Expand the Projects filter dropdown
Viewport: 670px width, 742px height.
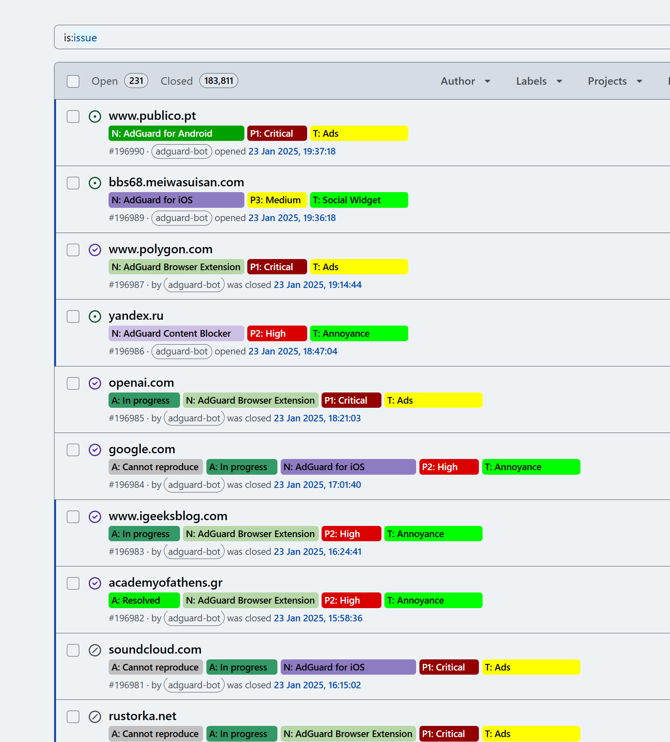615,81
